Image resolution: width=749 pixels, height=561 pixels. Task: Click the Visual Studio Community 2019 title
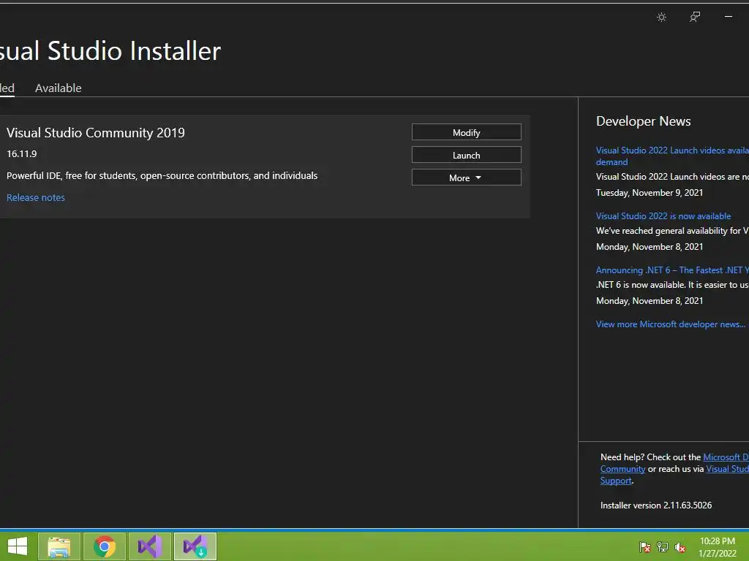click(x=96, y=133)
